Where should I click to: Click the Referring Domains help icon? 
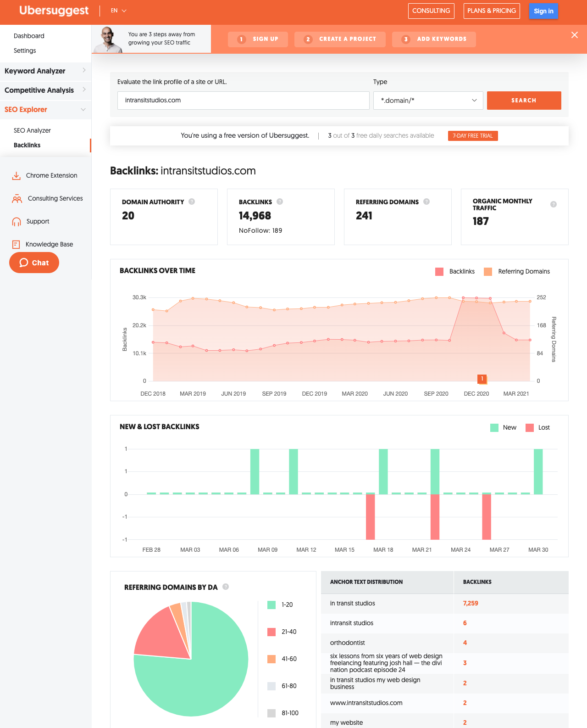(426, 202)
